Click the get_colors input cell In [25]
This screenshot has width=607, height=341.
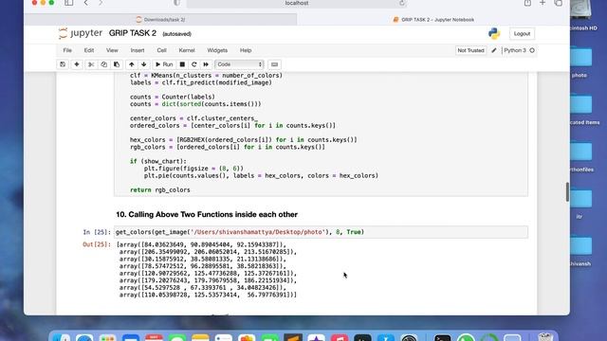click(x=321, y=232)
